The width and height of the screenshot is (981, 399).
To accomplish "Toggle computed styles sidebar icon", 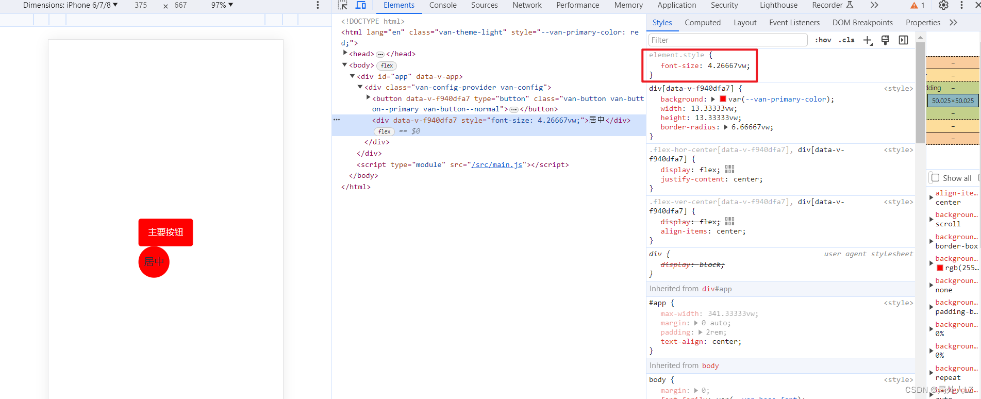I will pos(903,40).
